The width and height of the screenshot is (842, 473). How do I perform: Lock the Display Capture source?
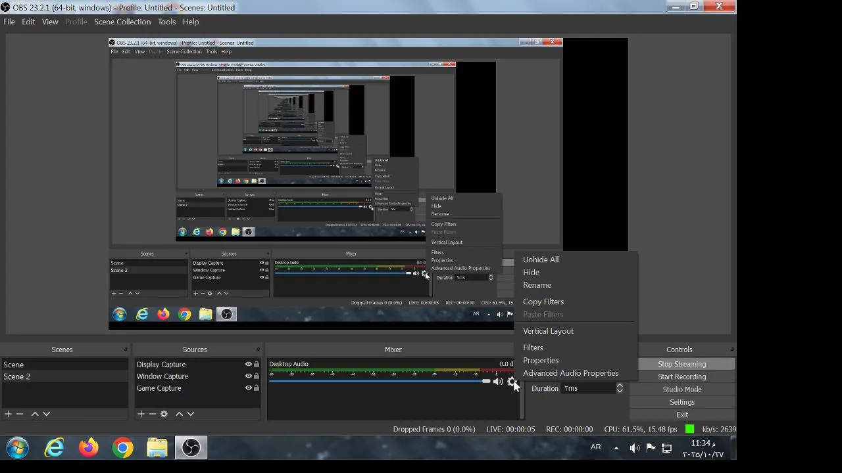257,365
